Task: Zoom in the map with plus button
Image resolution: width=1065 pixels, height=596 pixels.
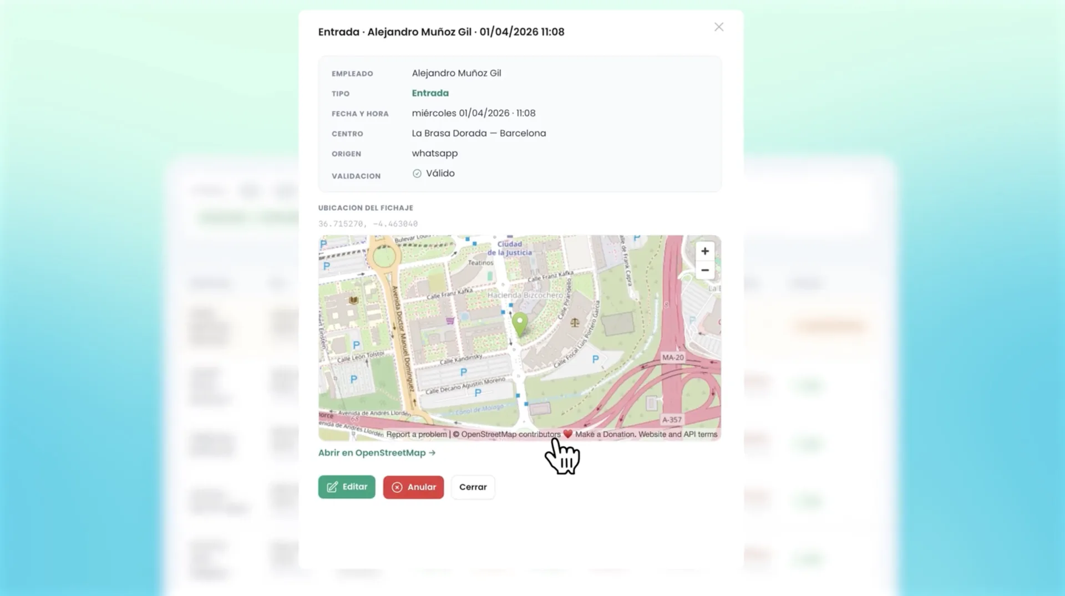Action: 704,251
